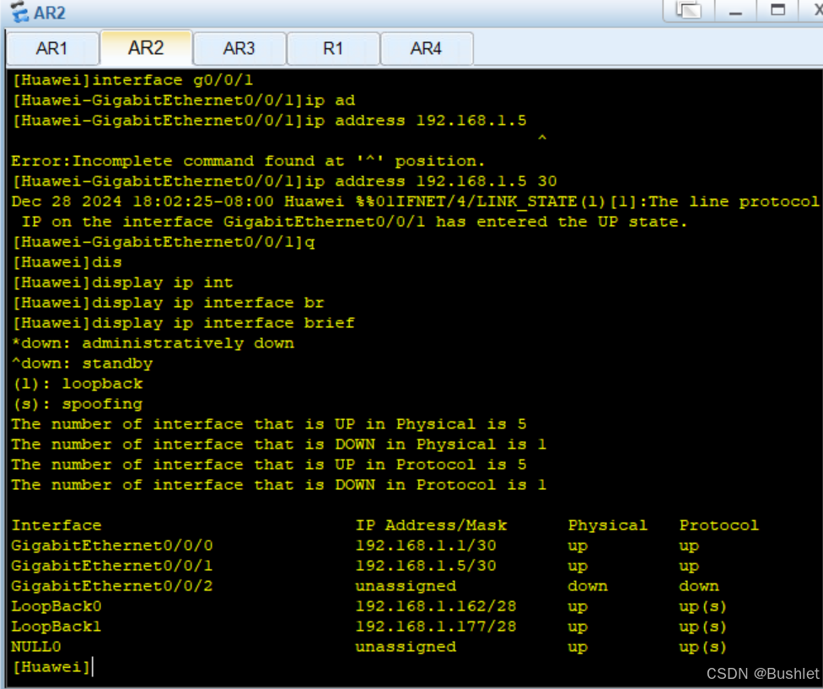Click the 'Interface' column header
The image size is (823, 689).
pos(56,525)
